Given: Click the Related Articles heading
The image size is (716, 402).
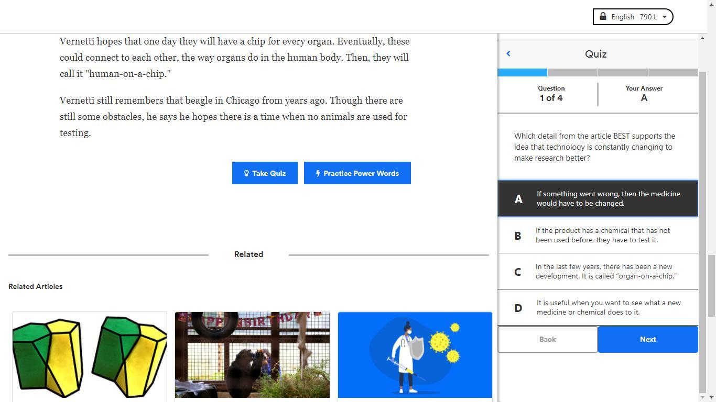Looking at the screenshot, I should click(36, 286).
